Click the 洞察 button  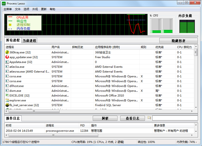[x=105, y=118]
